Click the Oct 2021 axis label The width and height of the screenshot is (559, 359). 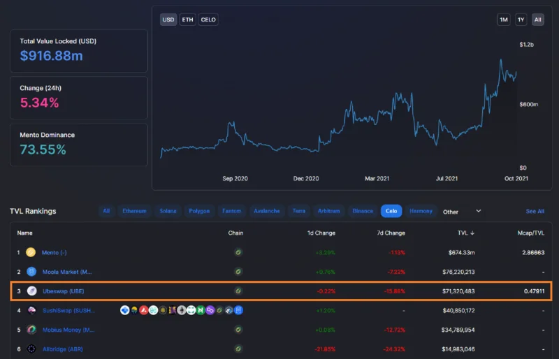516,178
